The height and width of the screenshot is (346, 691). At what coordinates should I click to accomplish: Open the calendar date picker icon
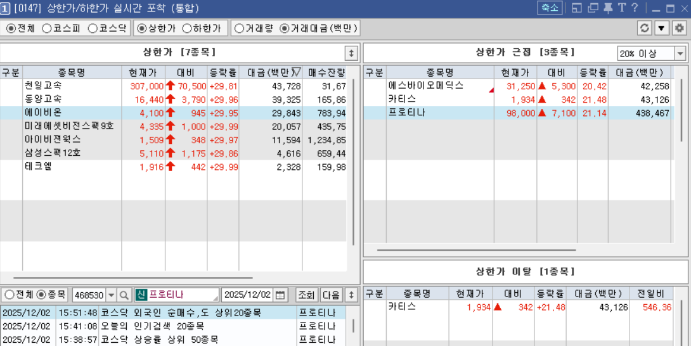pyautogui.click(x=280, y=295)
